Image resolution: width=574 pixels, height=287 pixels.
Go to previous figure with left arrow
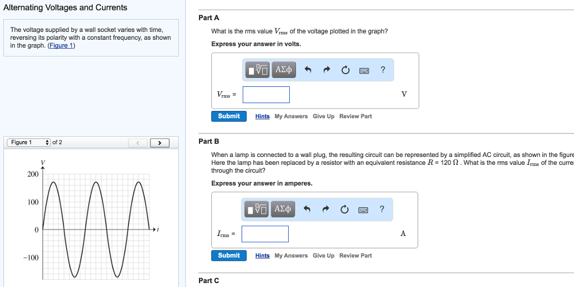[137, 143]
